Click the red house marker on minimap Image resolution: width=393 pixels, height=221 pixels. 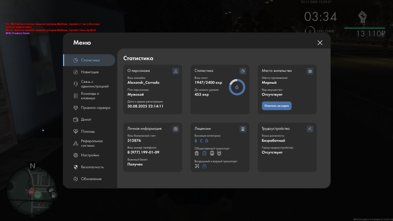point(31,191)
